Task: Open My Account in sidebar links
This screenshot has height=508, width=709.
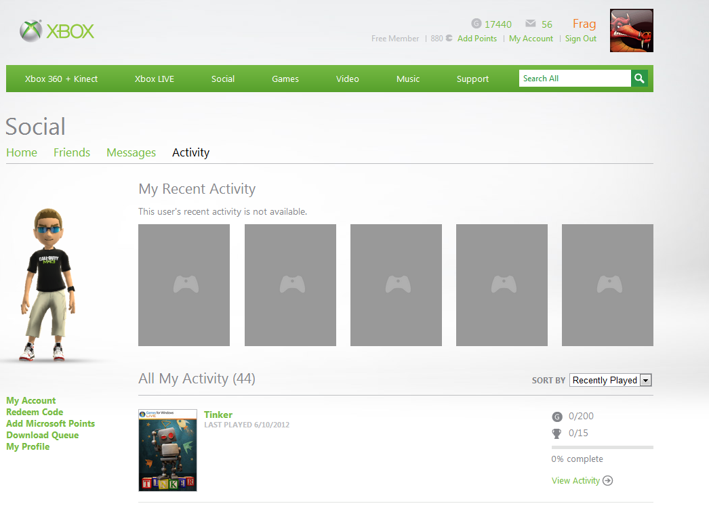Action: pyautogui.click(x=31, y=400)
